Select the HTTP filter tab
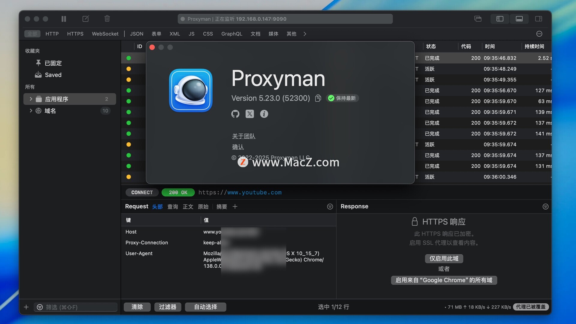Viewport: 576px width, 324px height. (x=52, y=34)
